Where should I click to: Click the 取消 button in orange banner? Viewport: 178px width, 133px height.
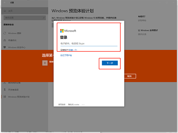[130, 76]
